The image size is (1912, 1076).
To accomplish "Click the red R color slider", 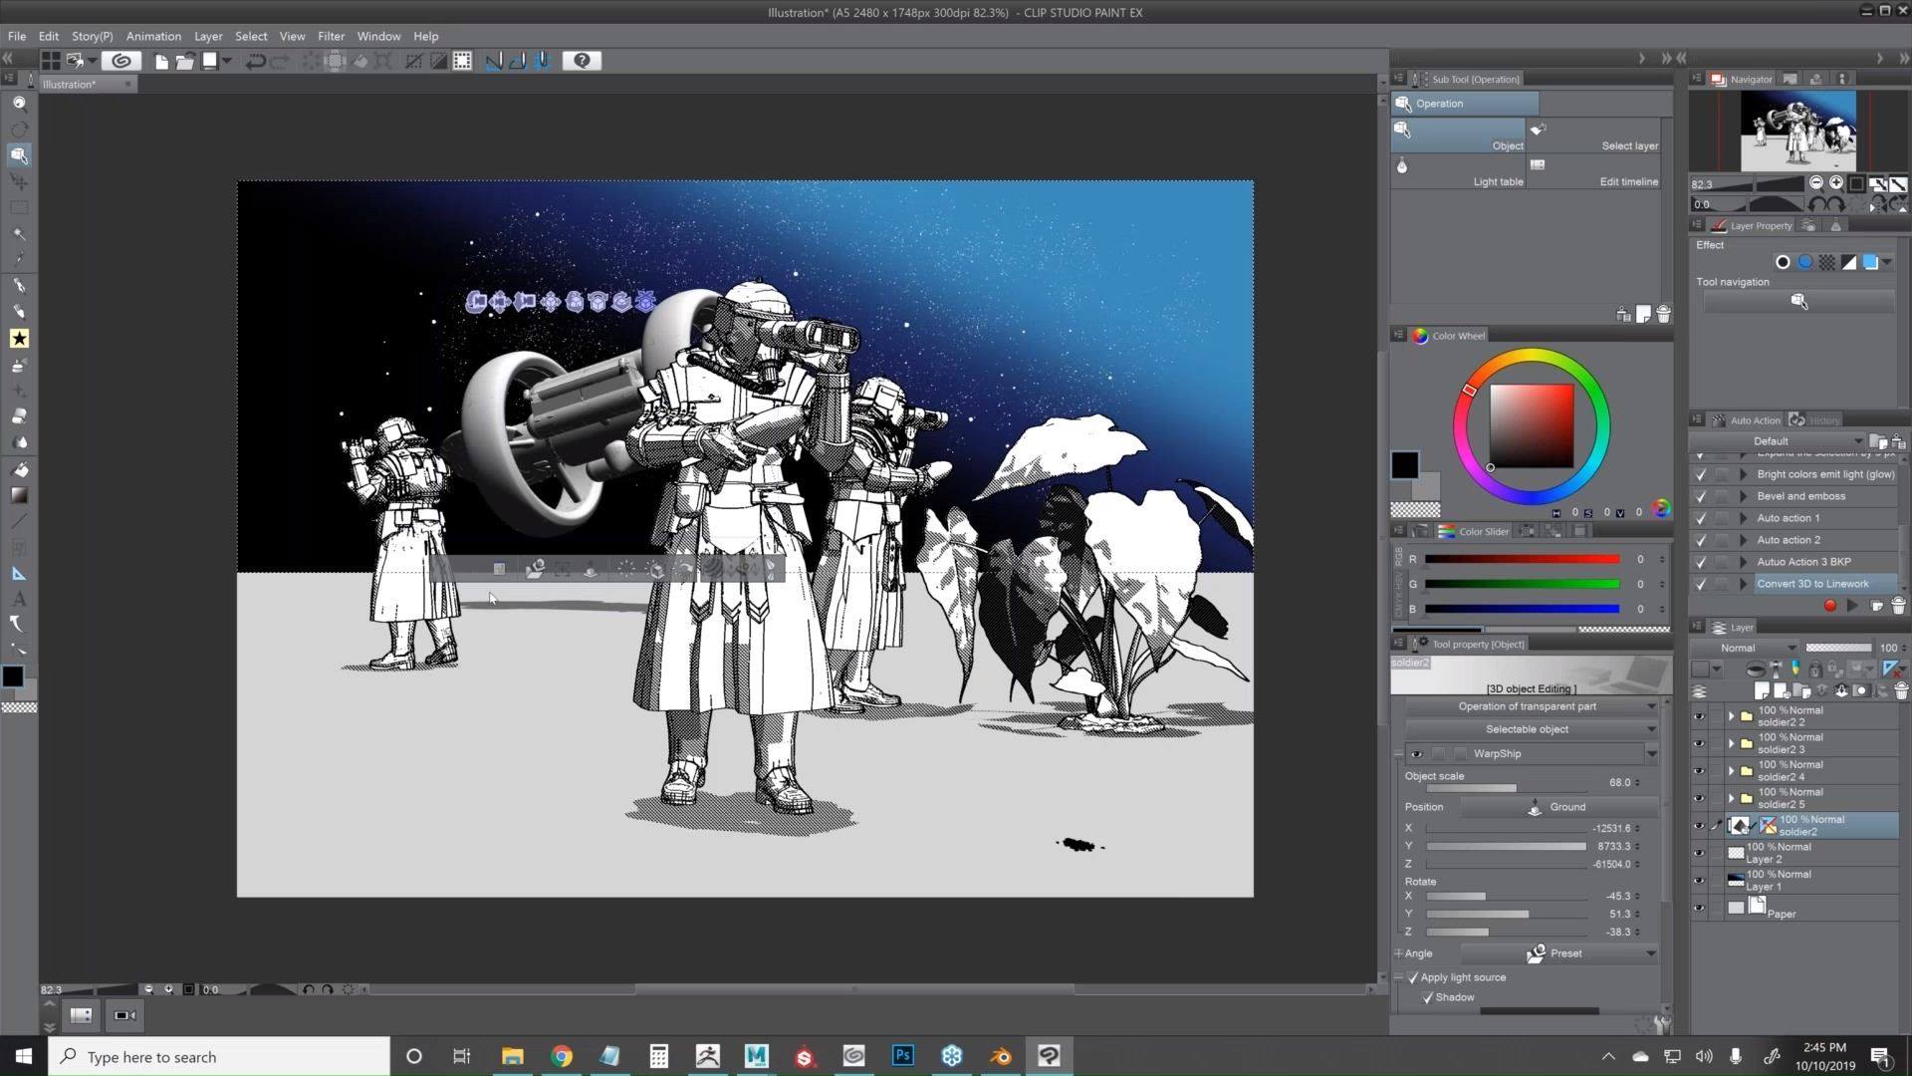I will (x=1522, y=560).
